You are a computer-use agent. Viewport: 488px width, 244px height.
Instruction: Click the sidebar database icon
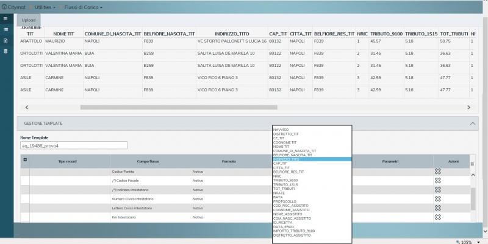pyautogui.click(x=6, y=51)
